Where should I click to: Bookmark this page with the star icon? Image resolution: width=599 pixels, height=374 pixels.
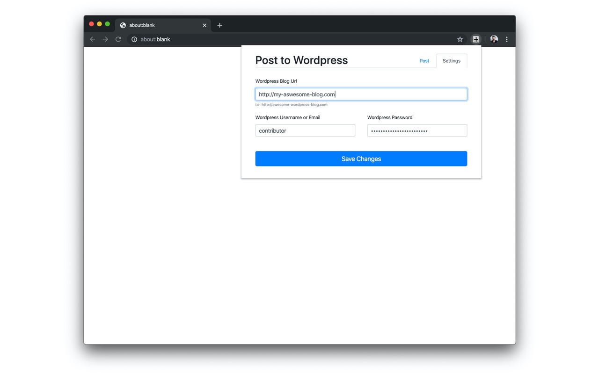pos(460,39)
